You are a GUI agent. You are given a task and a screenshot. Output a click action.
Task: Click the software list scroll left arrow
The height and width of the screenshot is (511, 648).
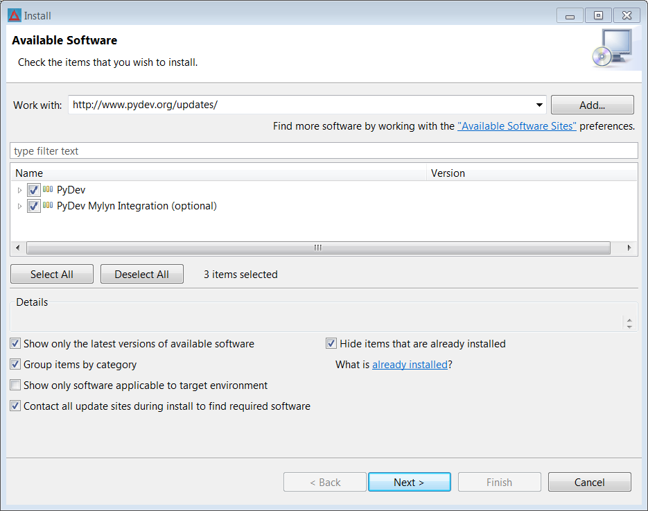17,248
